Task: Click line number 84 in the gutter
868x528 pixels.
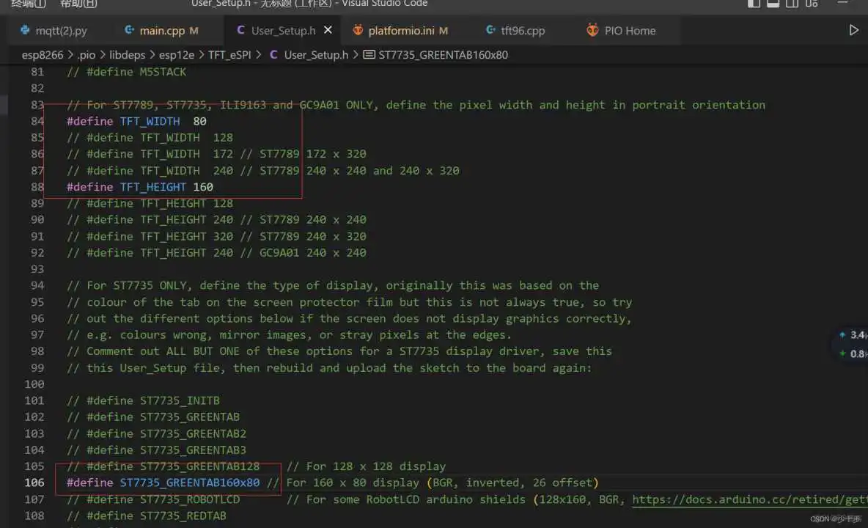Action: tap(37, 121)
